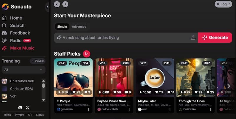Add a new Playlist in Trending
Viewport: 236px width, 119px height.
[38, 61]
